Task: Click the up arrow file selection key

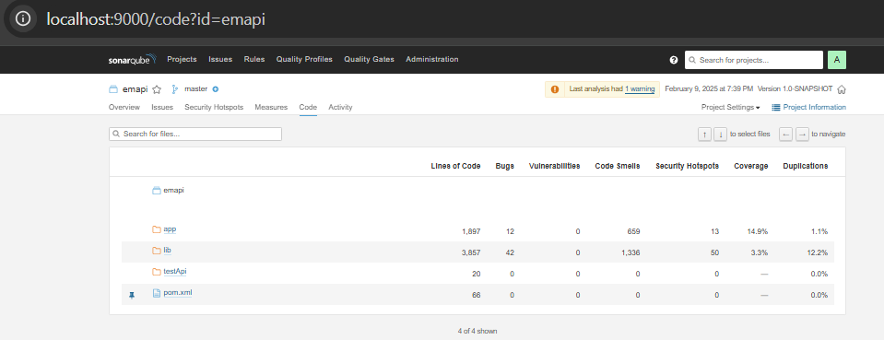Action: tap(704, 135)
